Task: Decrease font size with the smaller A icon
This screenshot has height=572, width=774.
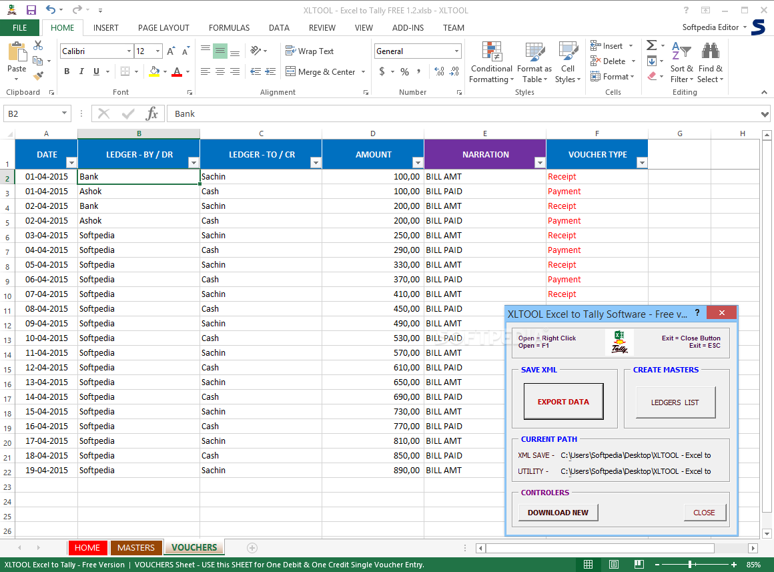Action: [x=186, y=51]
